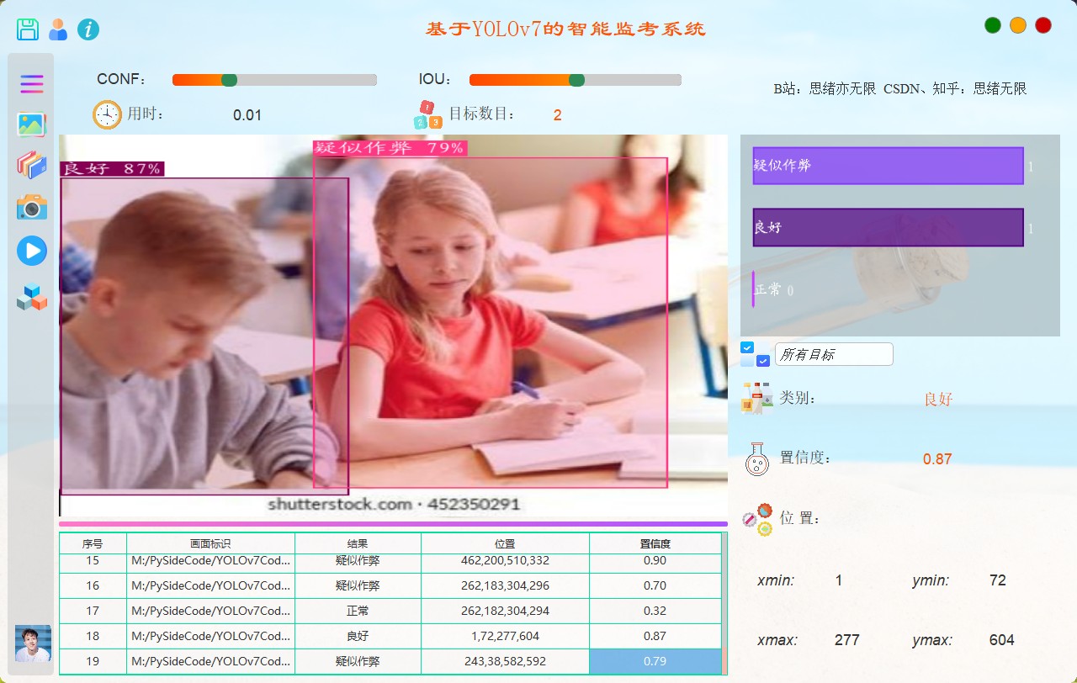
Task: Open folder via stacked books icon
Action: click(32, 165)
